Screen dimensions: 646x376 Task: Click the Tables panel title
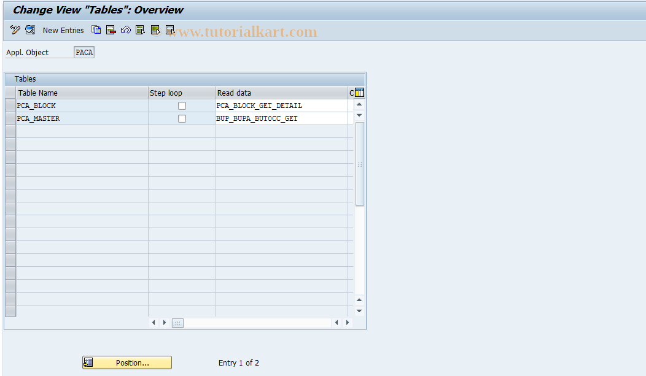pyautogui.click(x=25, y=79)
